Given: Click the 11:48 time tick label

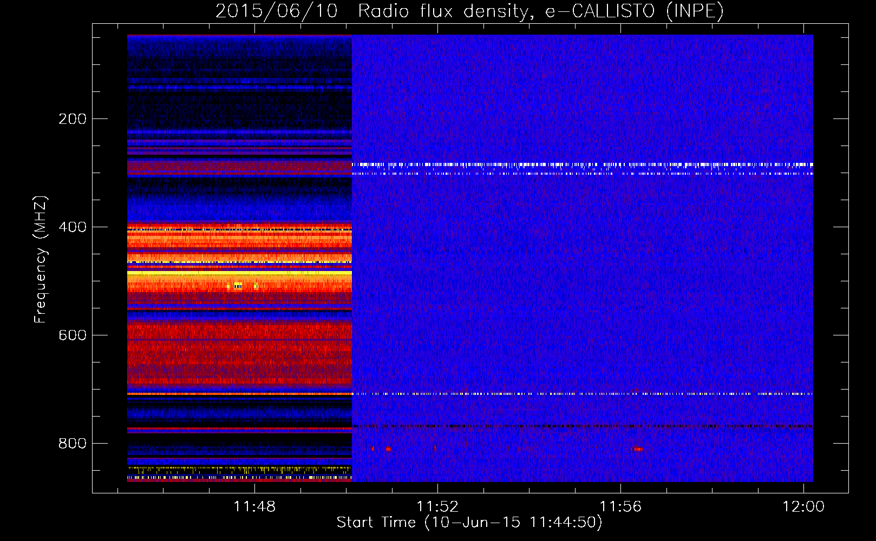Looking at the screenshot, I should (254, 506).
